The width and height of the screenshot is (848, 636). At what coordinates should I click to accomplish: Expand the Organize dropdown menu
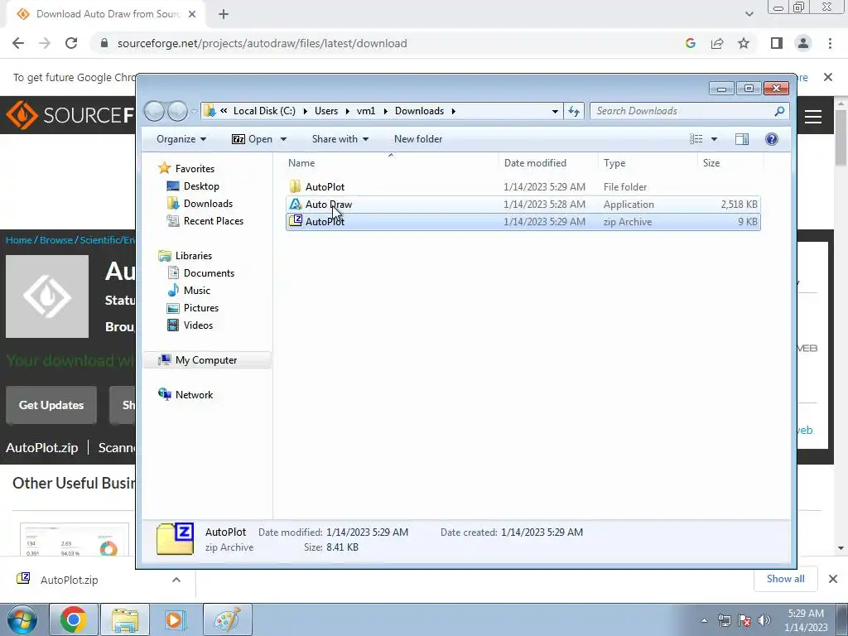181,139
